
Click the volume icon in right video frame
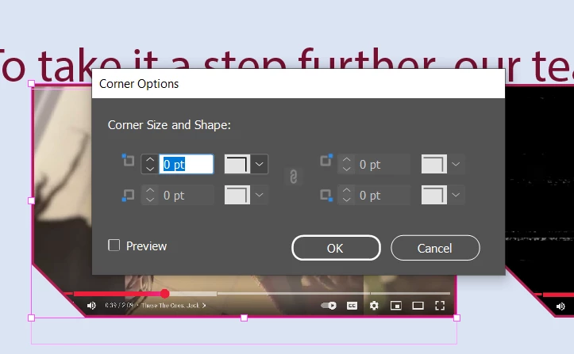561,306
